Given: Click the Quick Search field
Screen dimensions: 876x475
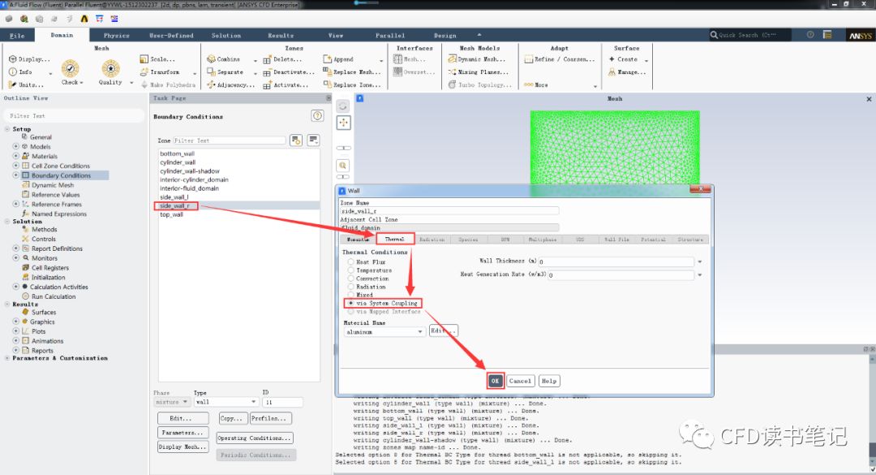Looking at the screenshot, I should (750, 35).
